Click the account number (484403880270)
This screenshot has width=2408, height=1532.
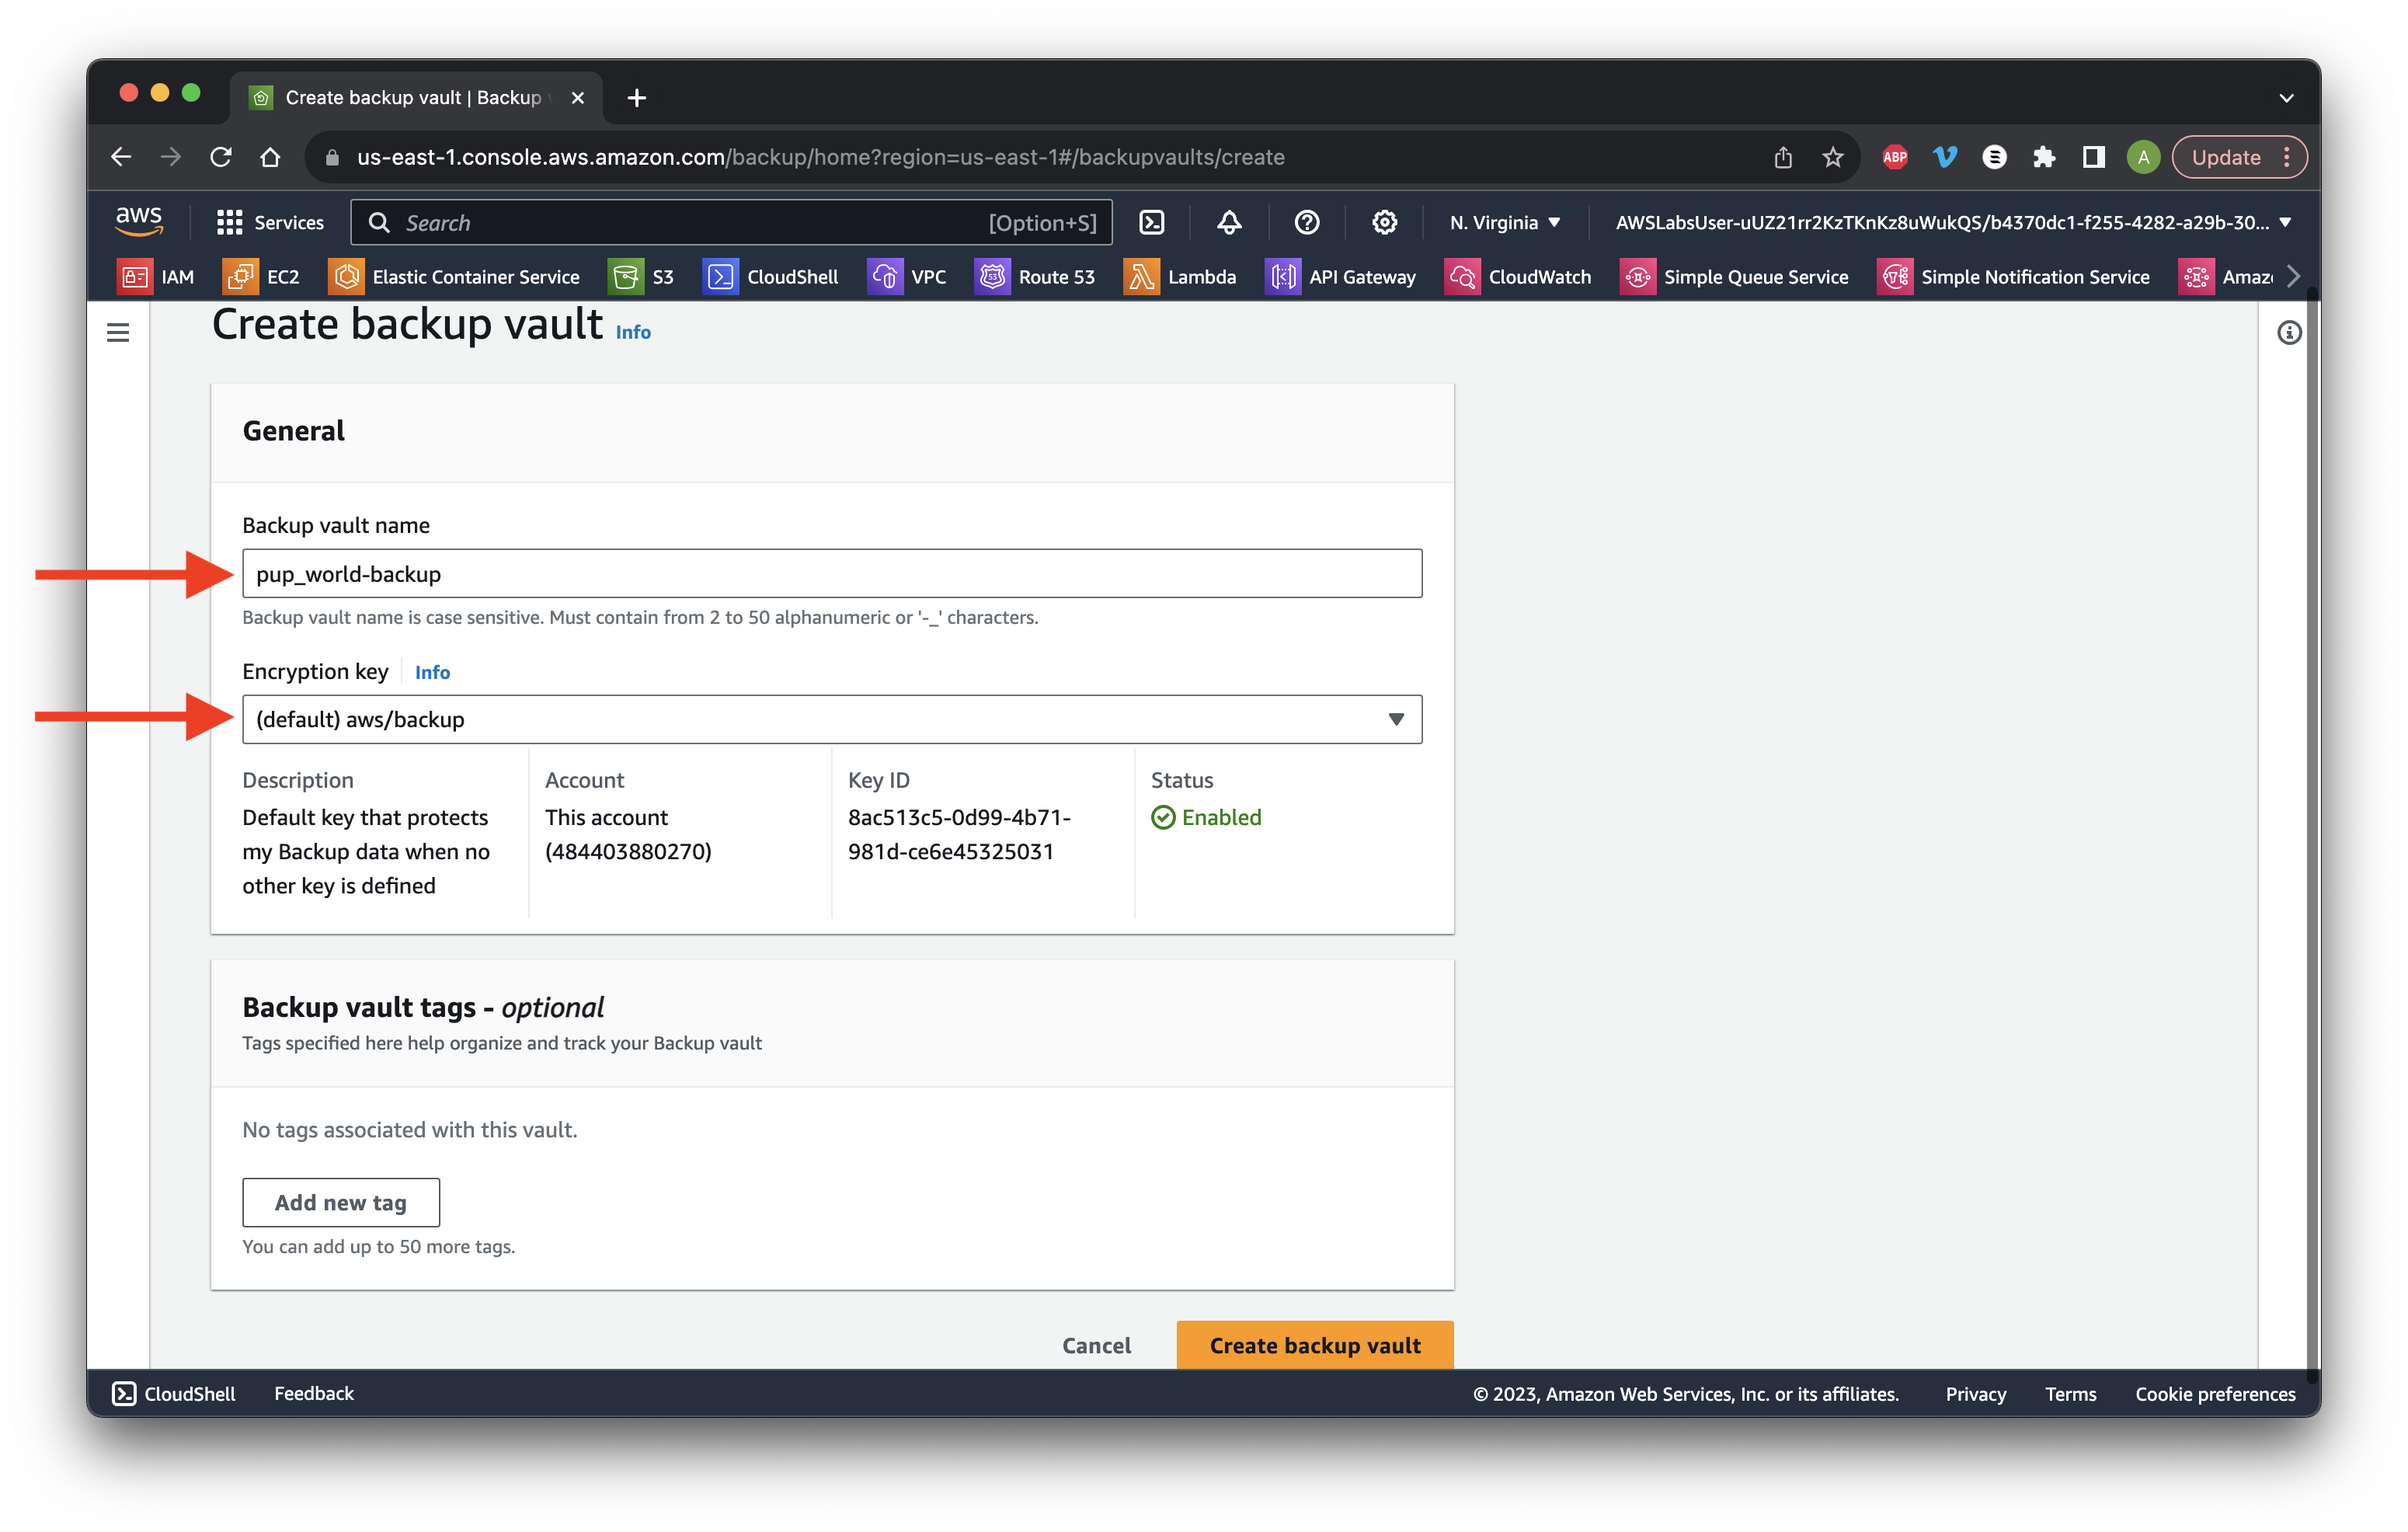(x=628, y=851)
